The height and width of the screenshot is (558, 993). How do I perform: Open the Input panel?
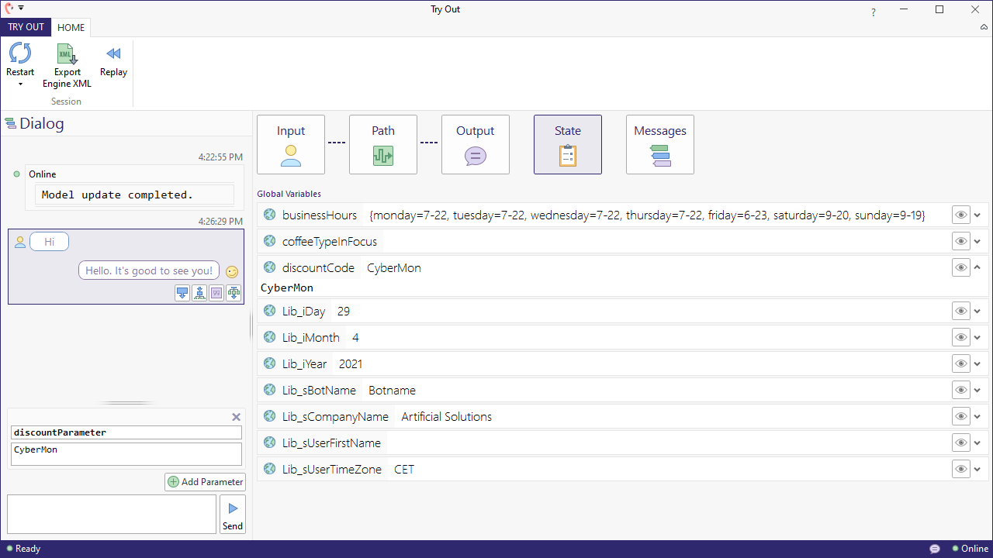tap(290, 144)
